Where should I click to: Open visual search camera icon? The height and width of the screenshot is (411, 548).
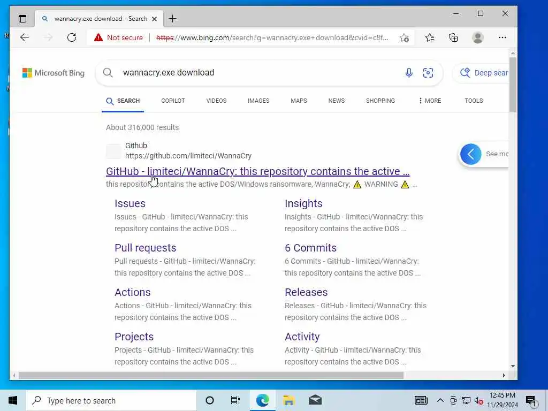(x=428, y=73)
